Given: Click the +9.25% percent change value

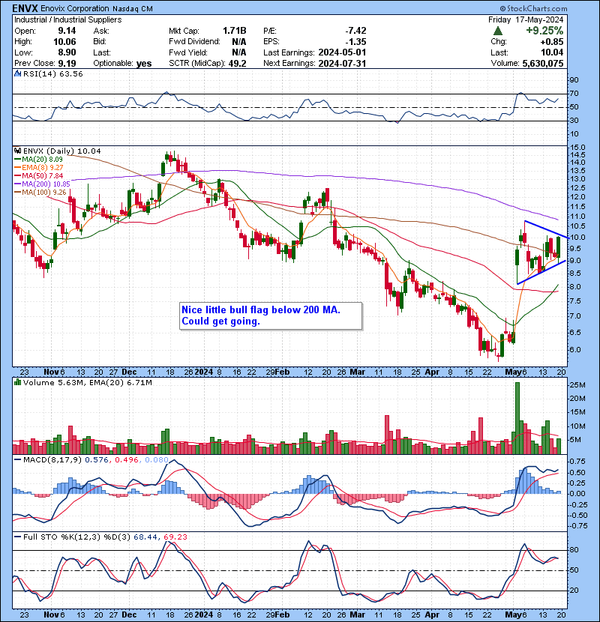Looking at the screenshot, I should (x=544, y=31).
